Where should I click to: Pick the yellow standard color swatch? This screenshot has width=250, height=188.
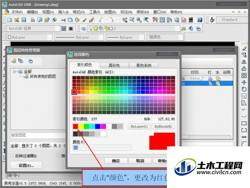coord(81,126)
